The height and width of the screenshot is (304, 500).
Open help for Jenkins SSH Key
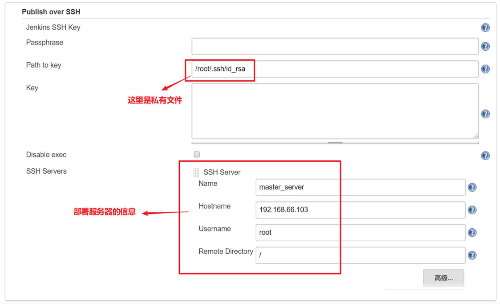tap(485, 28)
